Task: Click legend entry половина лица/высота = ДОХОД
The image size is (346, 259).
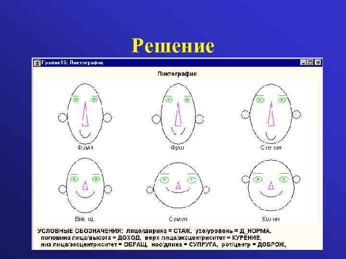Action: pos(91,238)
